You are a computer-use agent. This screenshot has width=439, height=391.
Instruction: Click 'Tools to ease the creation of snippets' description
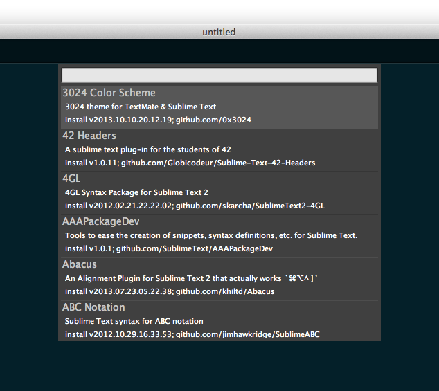click(x=211, y=235)
